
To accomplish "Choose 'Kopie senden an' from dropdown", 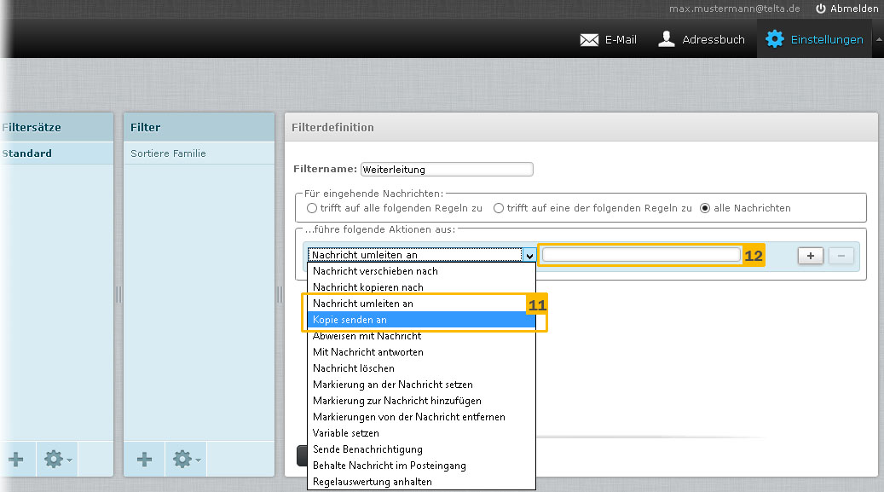I will click(420, 320).
